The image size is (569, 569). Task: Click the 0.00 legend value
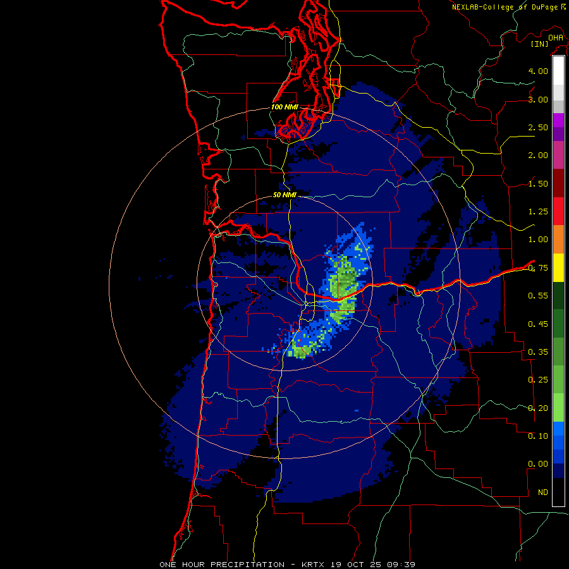(x=538, y=464)
